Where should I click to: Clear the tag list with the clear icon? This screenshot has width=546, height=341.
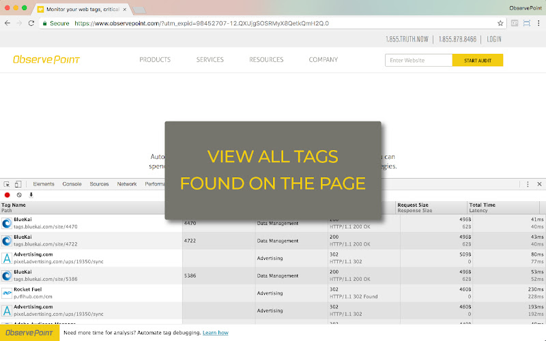[19, 195]
